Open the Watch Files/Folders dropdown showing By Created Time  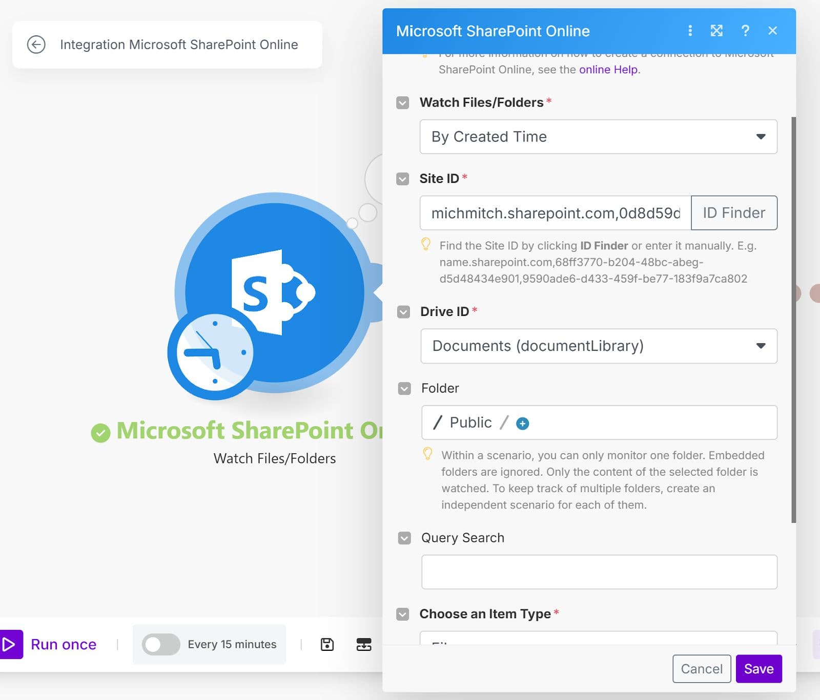click(x=599, y=137)
